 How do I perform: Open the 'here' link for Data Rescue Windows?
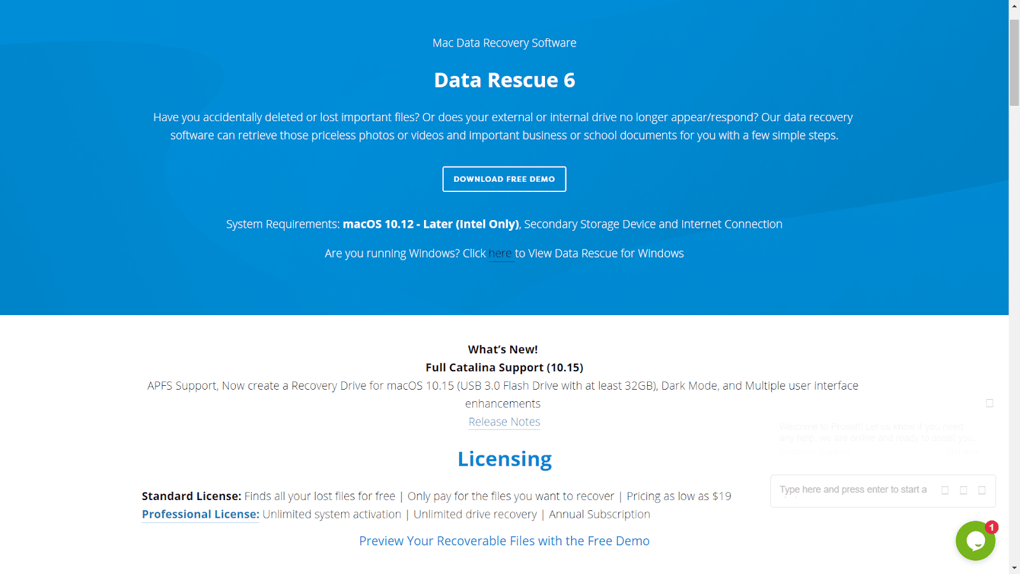[500, 253]
